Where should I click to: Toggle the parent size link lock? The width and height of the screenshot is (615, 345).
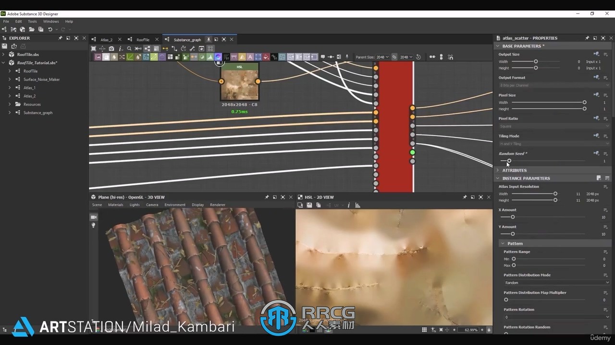click(394, 57)
